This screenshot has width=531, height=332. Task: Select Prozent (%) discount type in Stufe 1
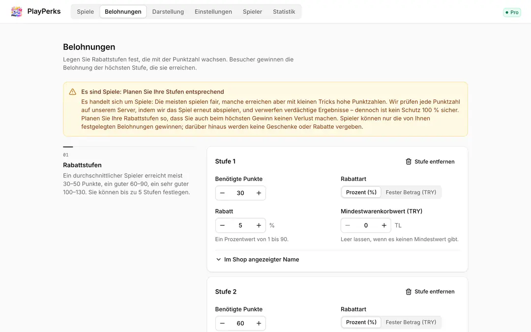(x=361, y=192)
